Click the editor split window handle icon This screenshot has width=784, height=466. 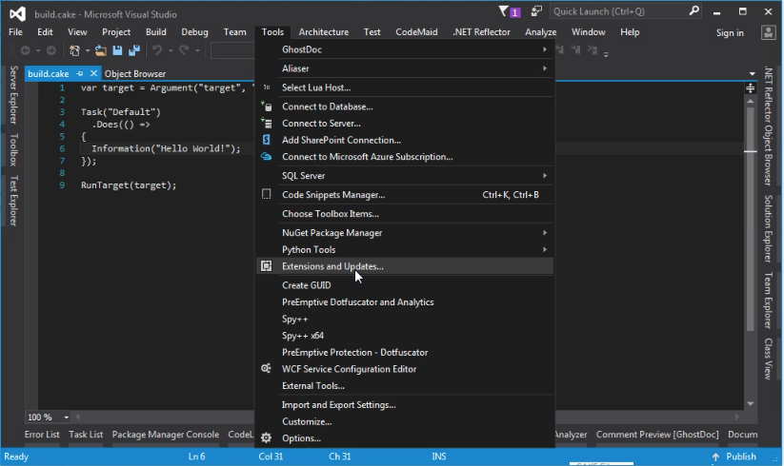click(751, 88)
